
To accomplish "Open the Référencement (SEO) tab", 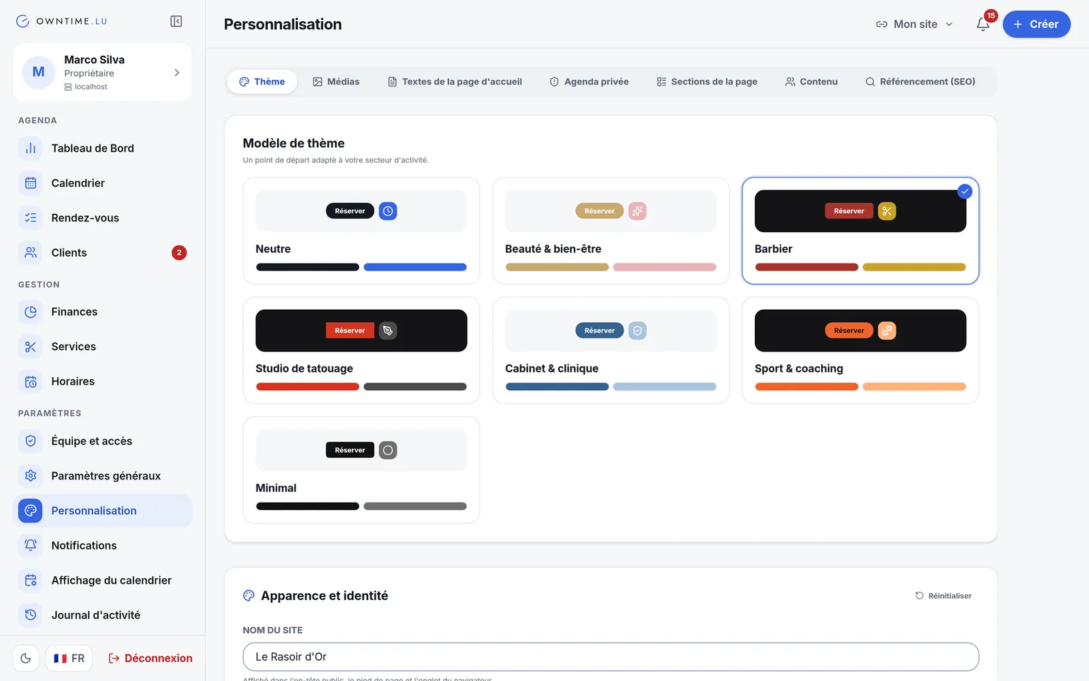I will pos(920,82).
